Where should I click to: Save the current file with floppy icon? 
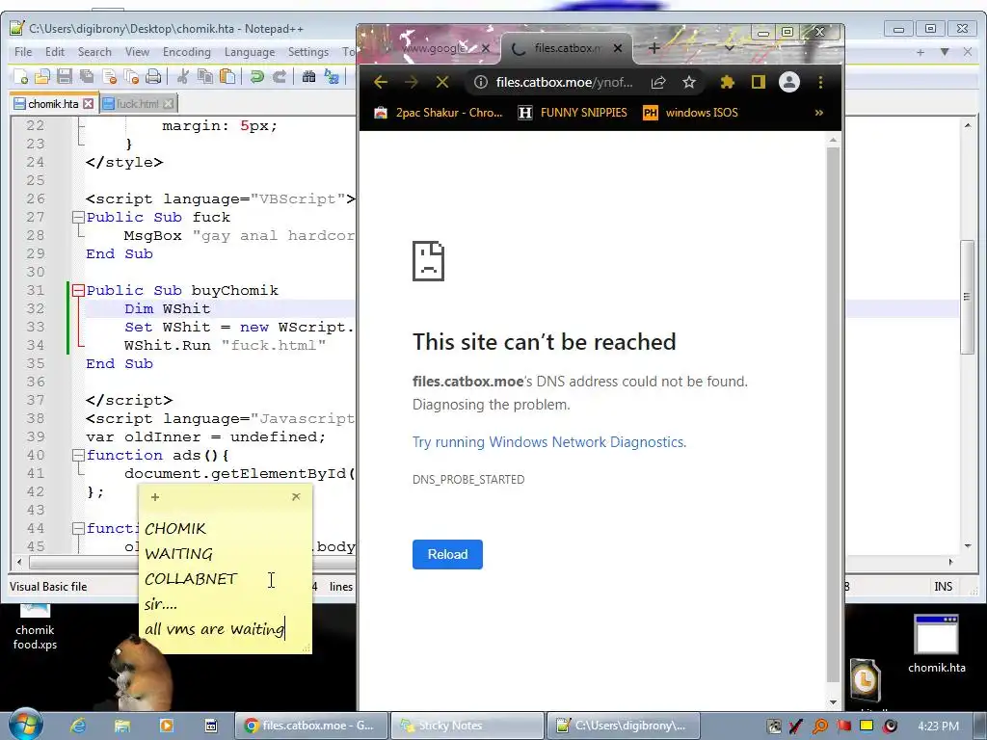pos(65,77)
